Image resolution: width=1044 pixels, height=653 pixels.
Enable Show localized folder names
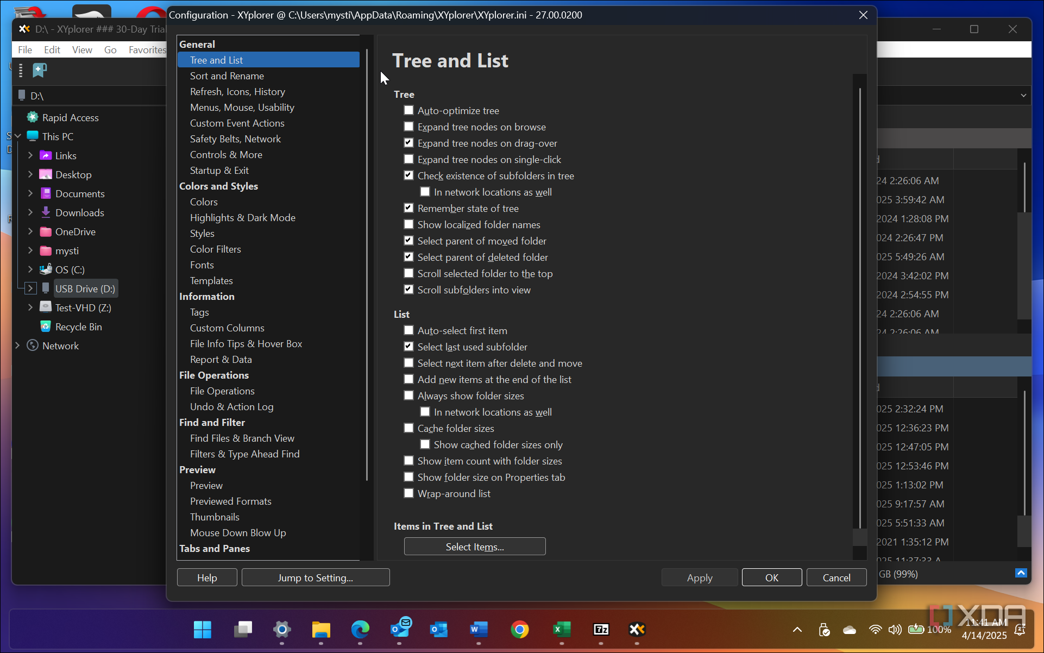[x=409, y=224]
